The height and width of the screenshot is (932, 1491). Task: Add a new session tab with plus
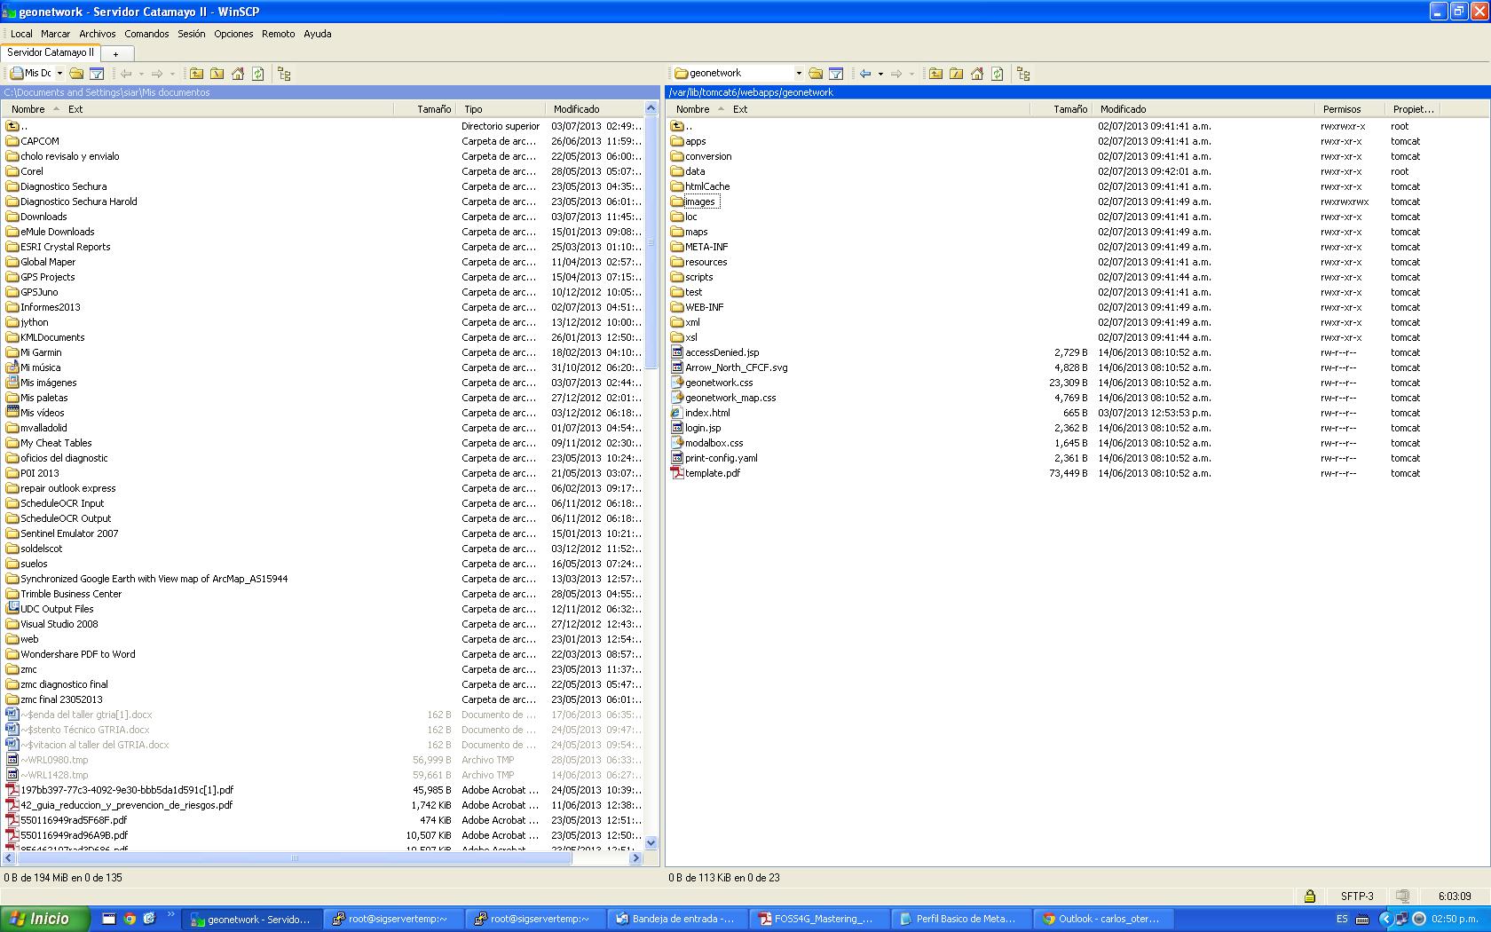pos(115,54)
